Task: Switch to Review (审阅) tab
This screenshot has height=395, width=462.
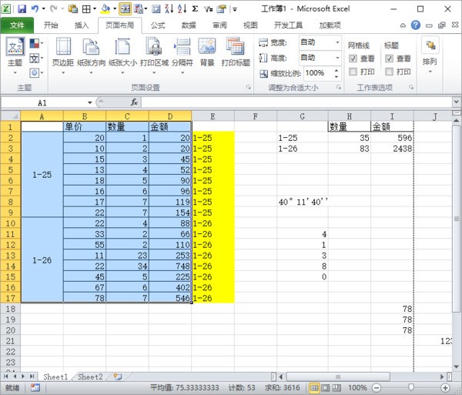Action: [x=219, y=25]
